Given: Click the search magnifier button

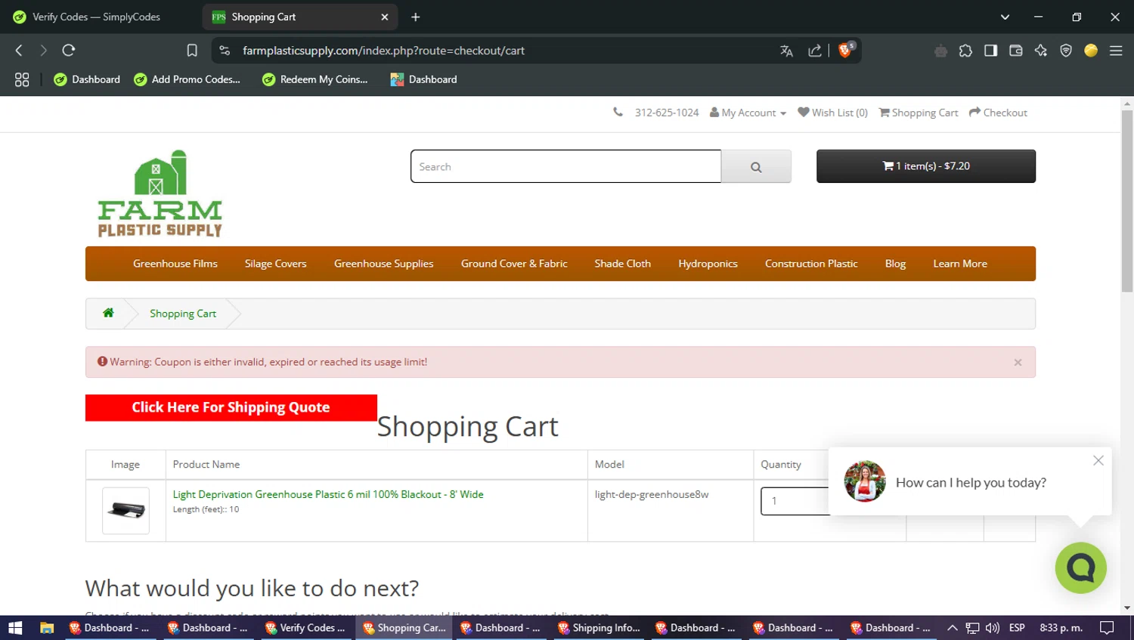Looking at the screenshot, I should click(756, 166).
